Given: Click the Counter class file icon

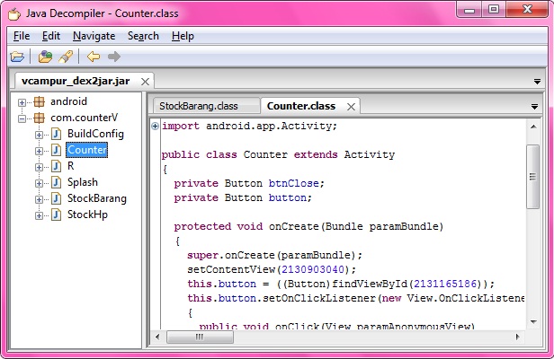Looking at the screenshot, I should point(57,150).
